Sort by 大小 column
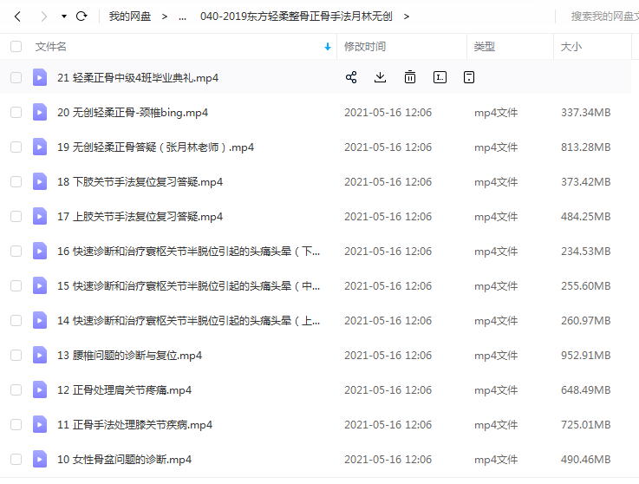The width and height of the screenshot is (639, 484). coord(571,47)
